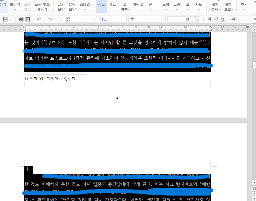Open 차트 chart menu
The width and height of the screenshot is (256, 201).
tap(199, 6)
